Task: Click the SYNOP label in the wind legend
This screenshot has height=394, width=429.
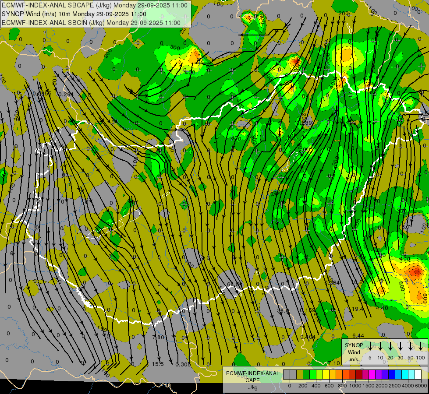Action: click(354, 345)
